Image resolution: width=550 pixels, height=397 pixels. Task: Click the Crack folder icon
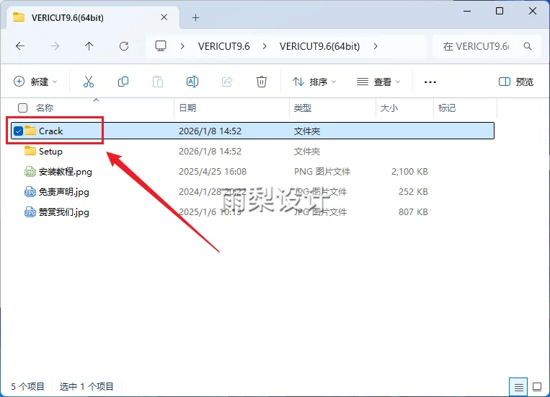tap(30, 131)
